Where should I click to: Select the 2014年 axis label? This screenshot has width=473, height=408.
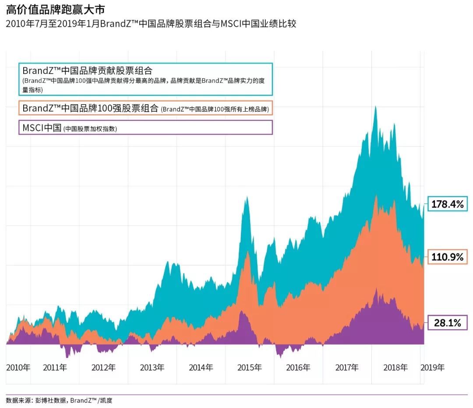point(201,368)
